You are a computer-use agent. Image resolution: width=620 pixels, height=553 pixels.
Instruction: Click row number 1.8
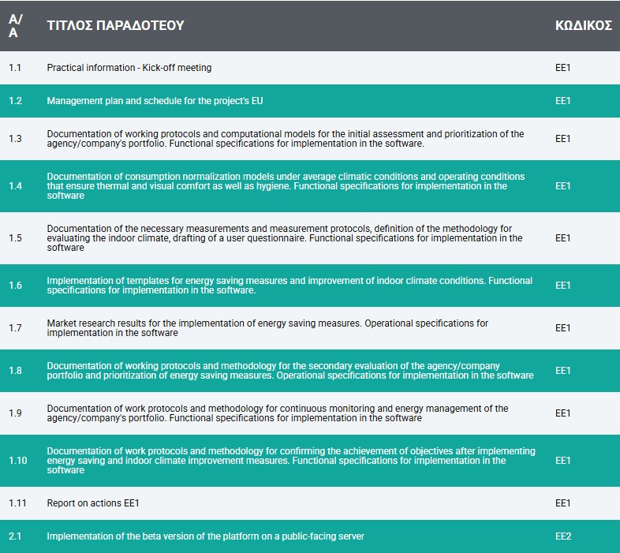coord(15,371)
